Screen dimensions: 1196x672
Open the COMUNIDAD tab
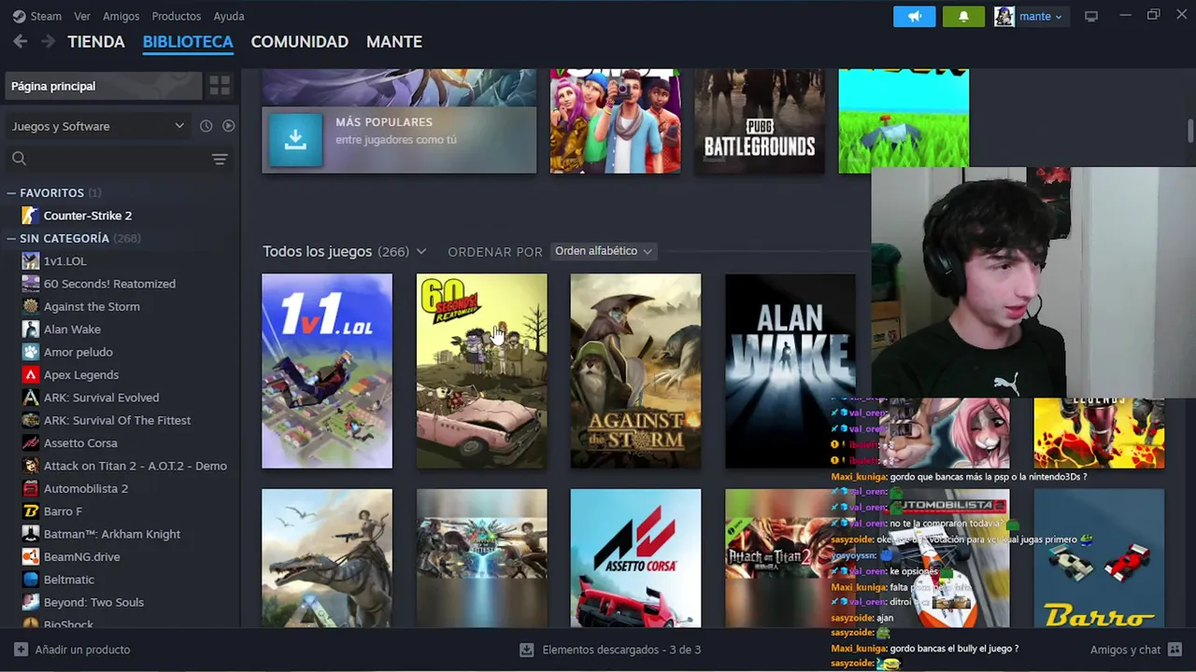click(x=299, y=42)
